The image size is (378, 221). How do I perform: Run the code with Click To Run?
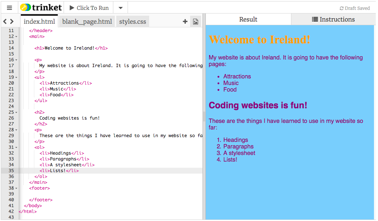coord(89,8)
